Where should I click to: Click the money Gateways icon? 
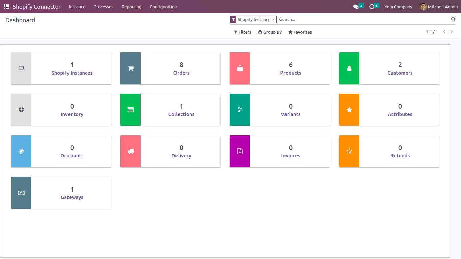[x=21, y=193]
